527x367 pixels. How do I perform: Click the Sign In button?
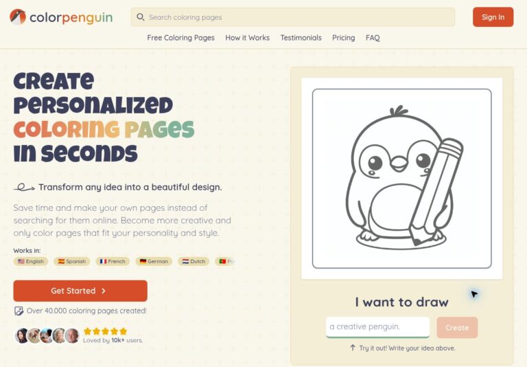(x=493, y=16)
